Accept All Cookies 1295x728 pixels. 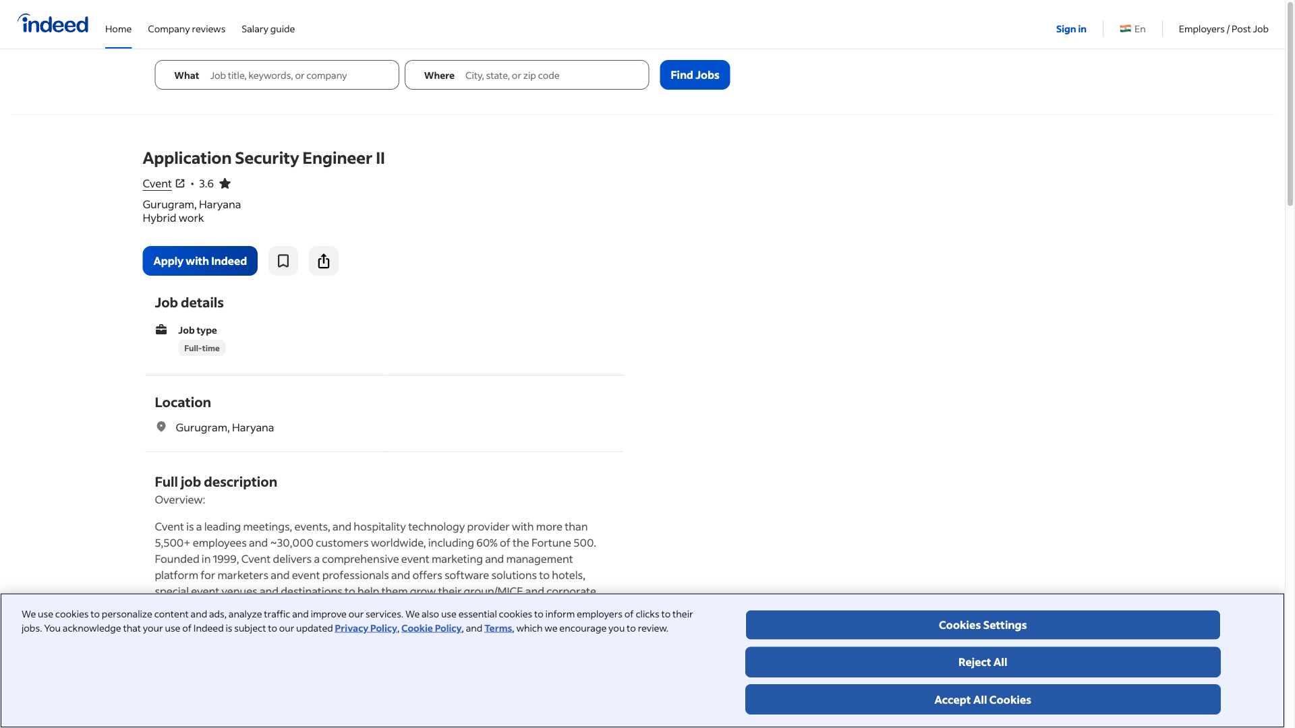click(983, 700)
